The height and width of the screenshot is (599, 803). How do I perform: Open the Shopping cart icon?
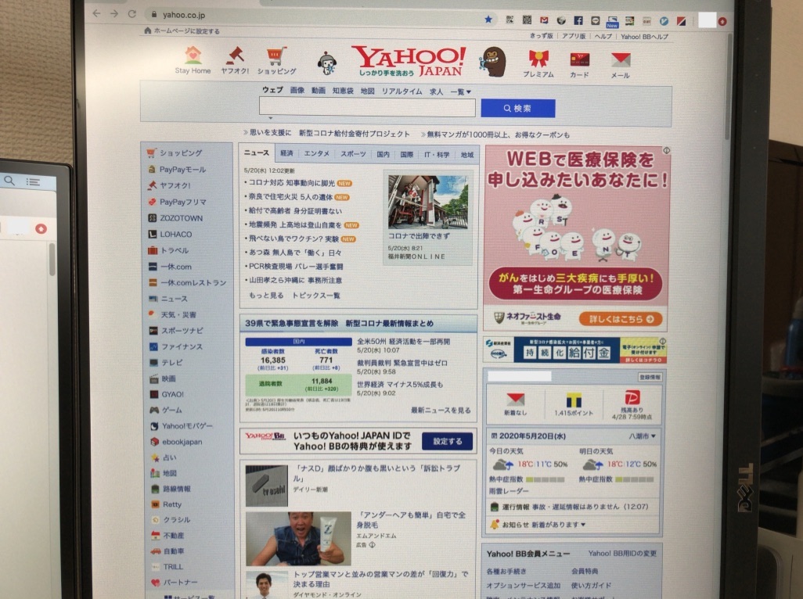coord(275,56)
